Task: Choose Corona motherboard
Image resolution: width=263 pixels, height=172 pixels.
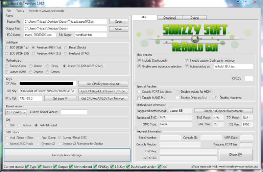Action: pyautogui.click(x=53, y=72)
